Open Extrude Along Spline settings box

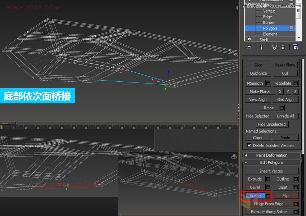click(296, 212)
